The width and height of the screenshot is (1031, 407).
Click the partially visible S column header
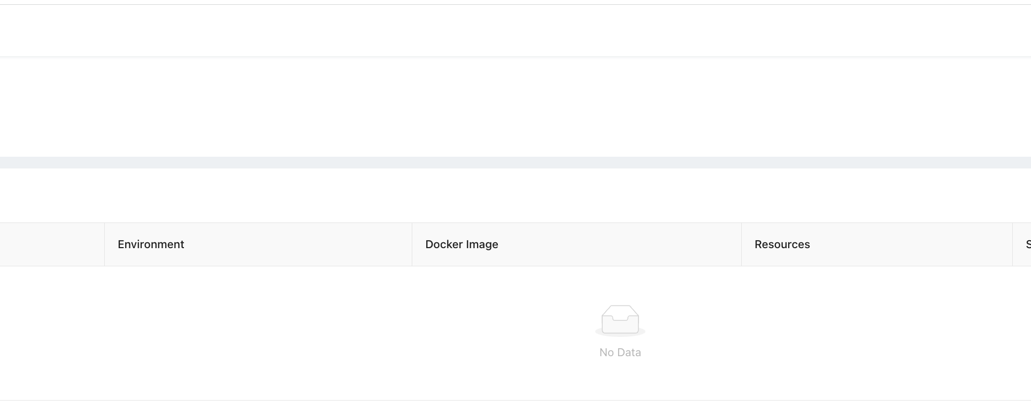[x=1027, y=244]
